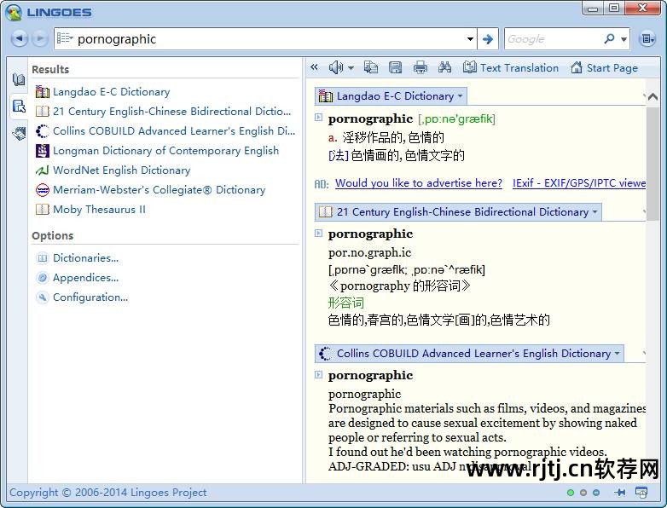The height and width of the screenshot is (508, 667).
Task: Click the mini window icon in status bar
Action: pyautogui.click(x=641, y=493)
